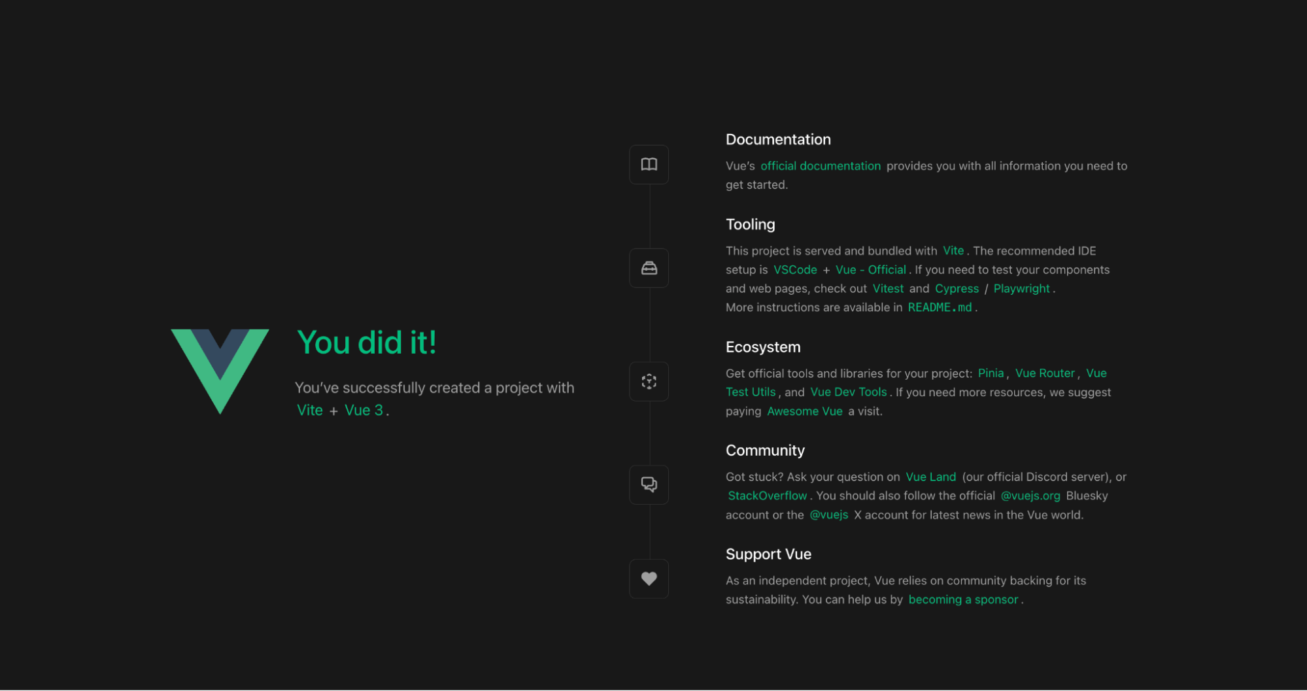The image size is (1307, 691).
Task: Click the Documentation book icon
Action: click(x=649, y=164)
